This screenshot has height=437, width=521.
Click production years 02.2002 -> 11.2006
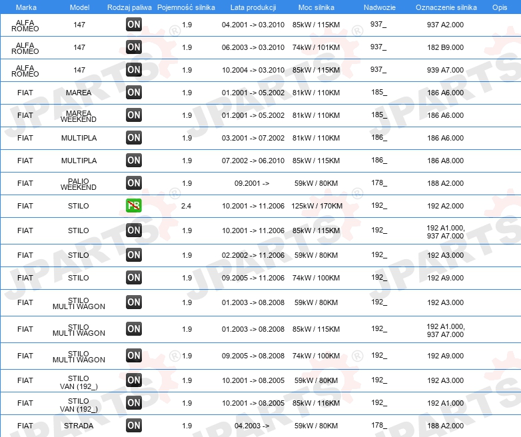253,255
